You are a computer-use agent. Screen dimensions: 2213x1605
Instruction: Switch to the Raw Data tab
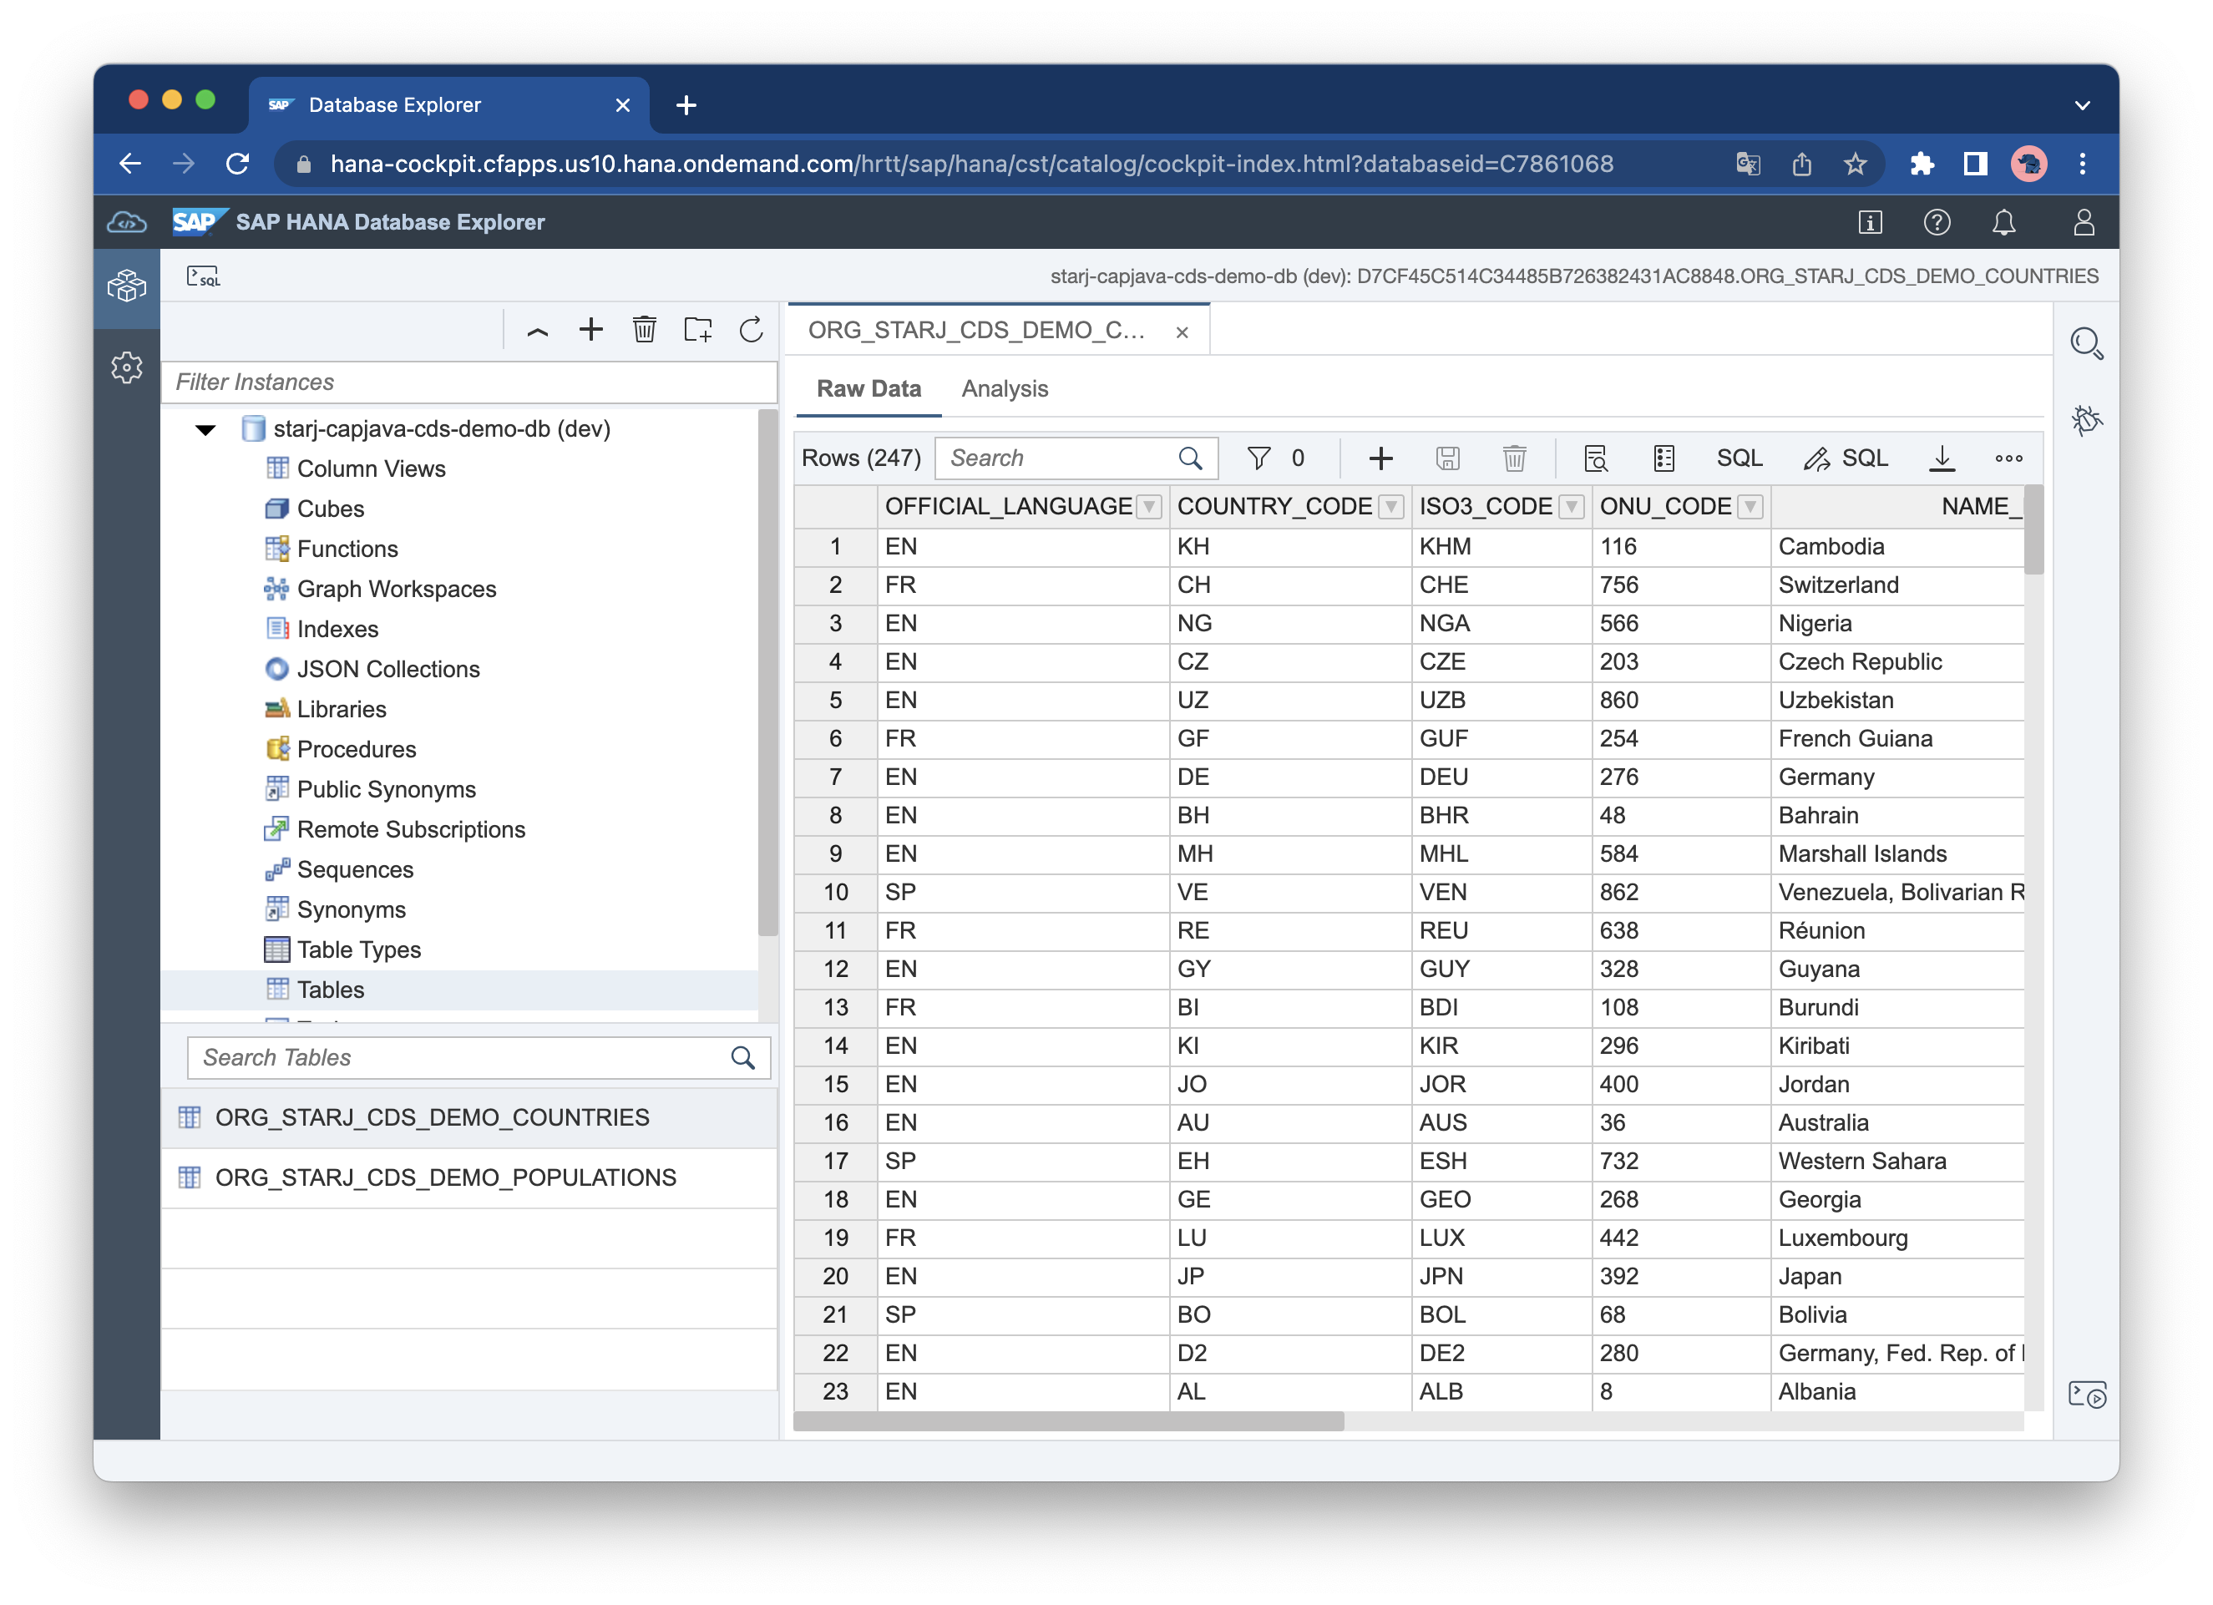click(868, 389)
